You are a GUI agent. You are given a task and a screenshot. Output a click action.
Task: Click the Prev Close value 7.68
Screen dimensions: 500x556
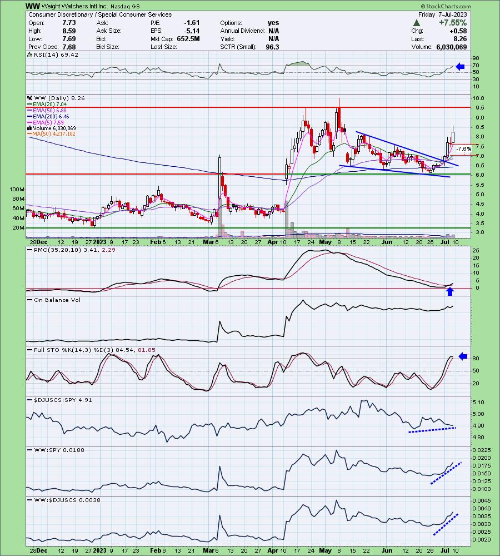(x=69, y=47)
